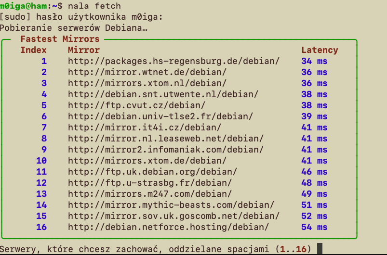The height and width of the screenshot is (255, 387).
Task: Click the Fastest Mirrors panel title
Action: (x=60, y=39)
